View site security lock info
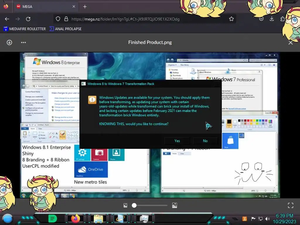 (66, 19)
